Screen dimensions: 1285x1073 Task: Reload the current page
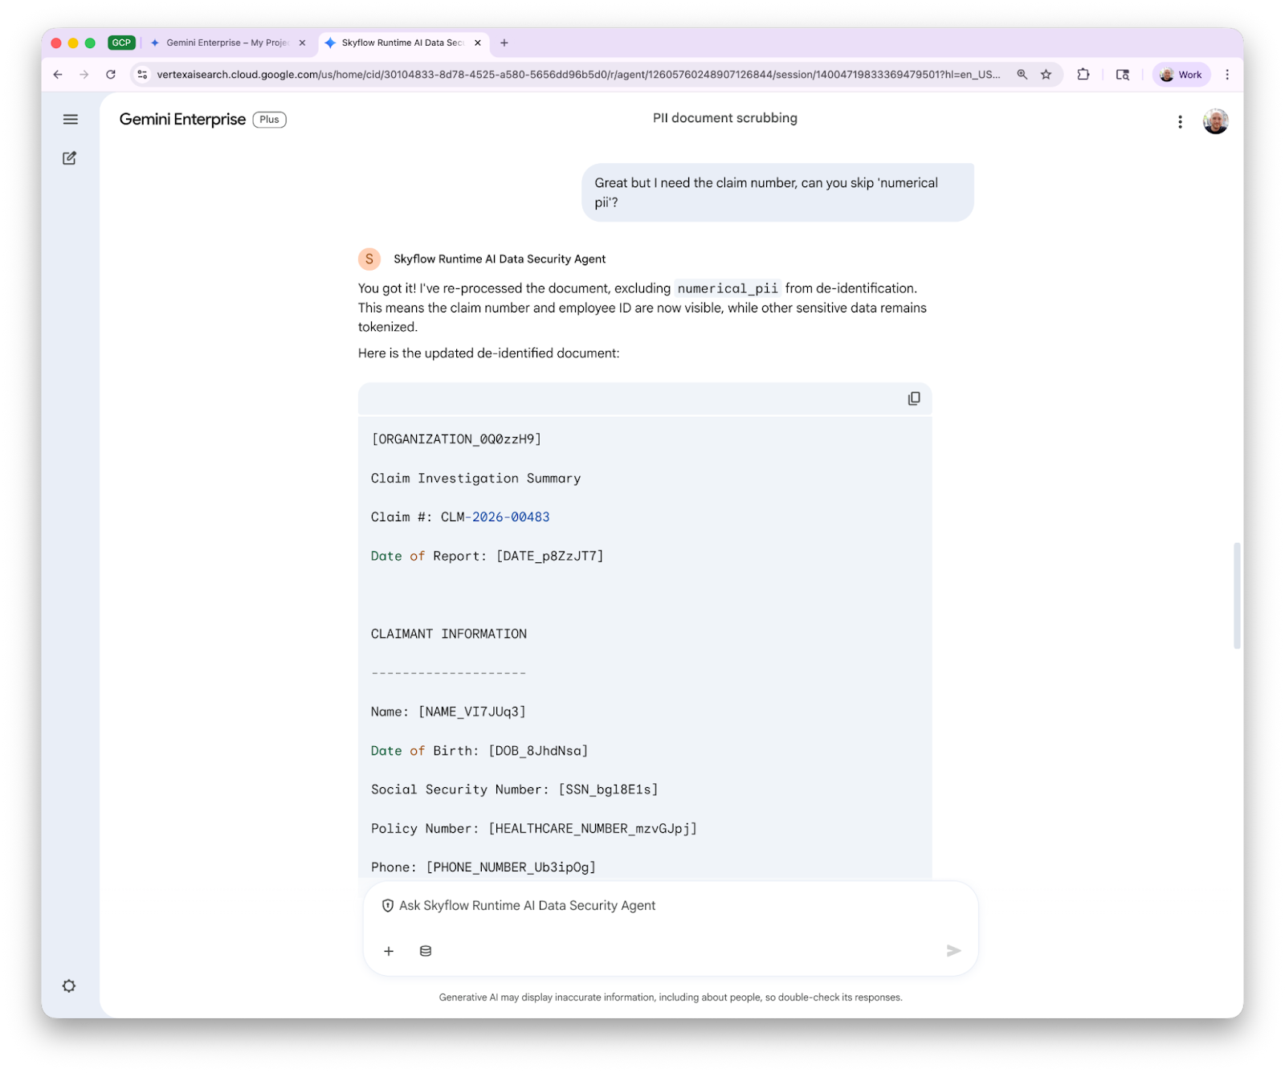[x=111, y=75]
